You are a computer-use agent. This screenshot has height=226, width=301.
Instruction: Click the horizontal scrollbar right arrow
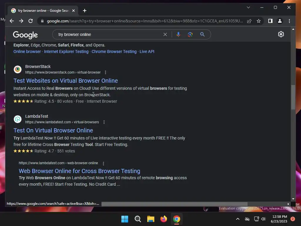pos(288,204)
